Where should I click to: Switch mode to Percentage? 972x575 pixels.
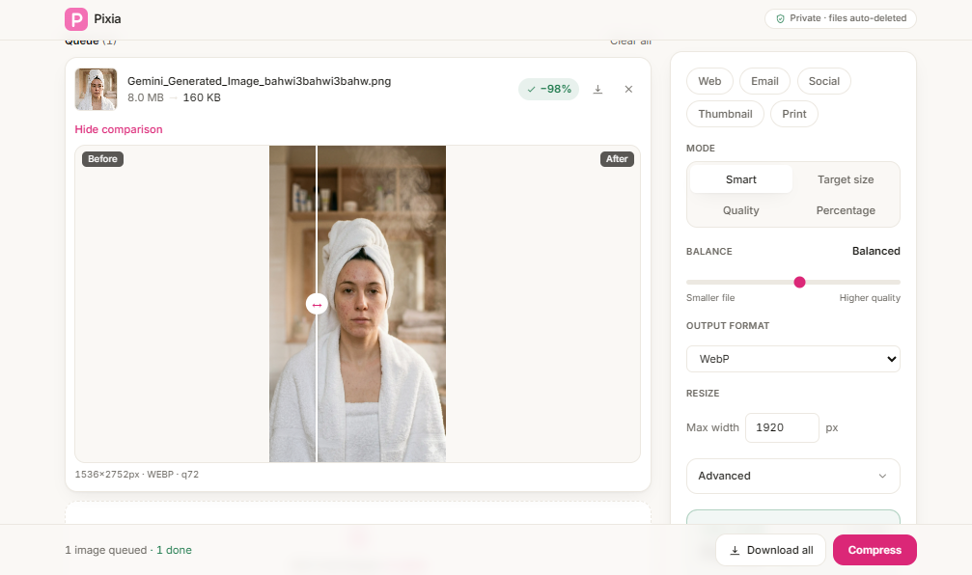click(x=846, y=210)
